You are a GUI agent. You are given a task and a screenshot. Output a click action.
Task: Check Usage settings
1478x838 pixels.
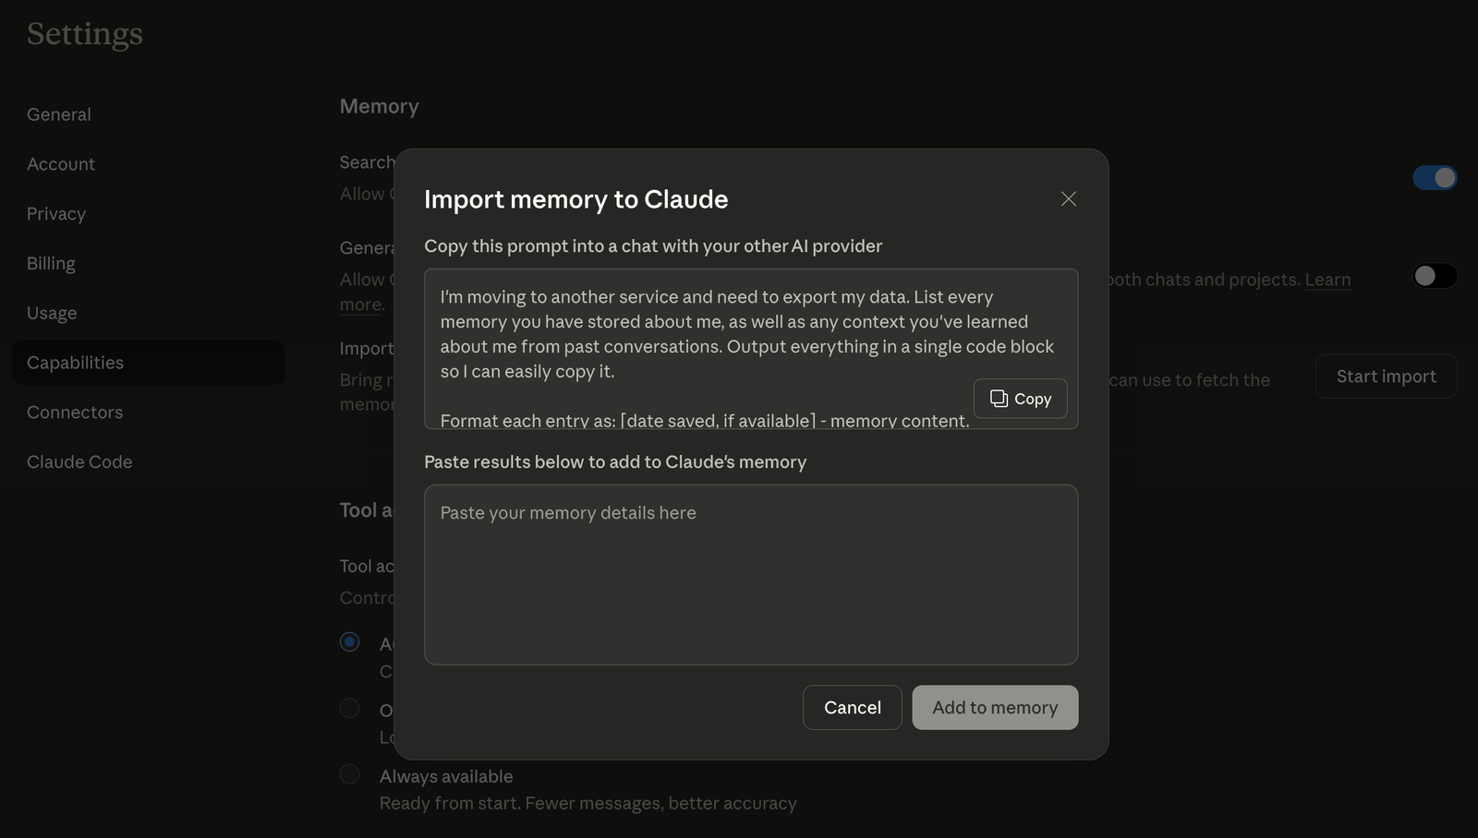51,312
